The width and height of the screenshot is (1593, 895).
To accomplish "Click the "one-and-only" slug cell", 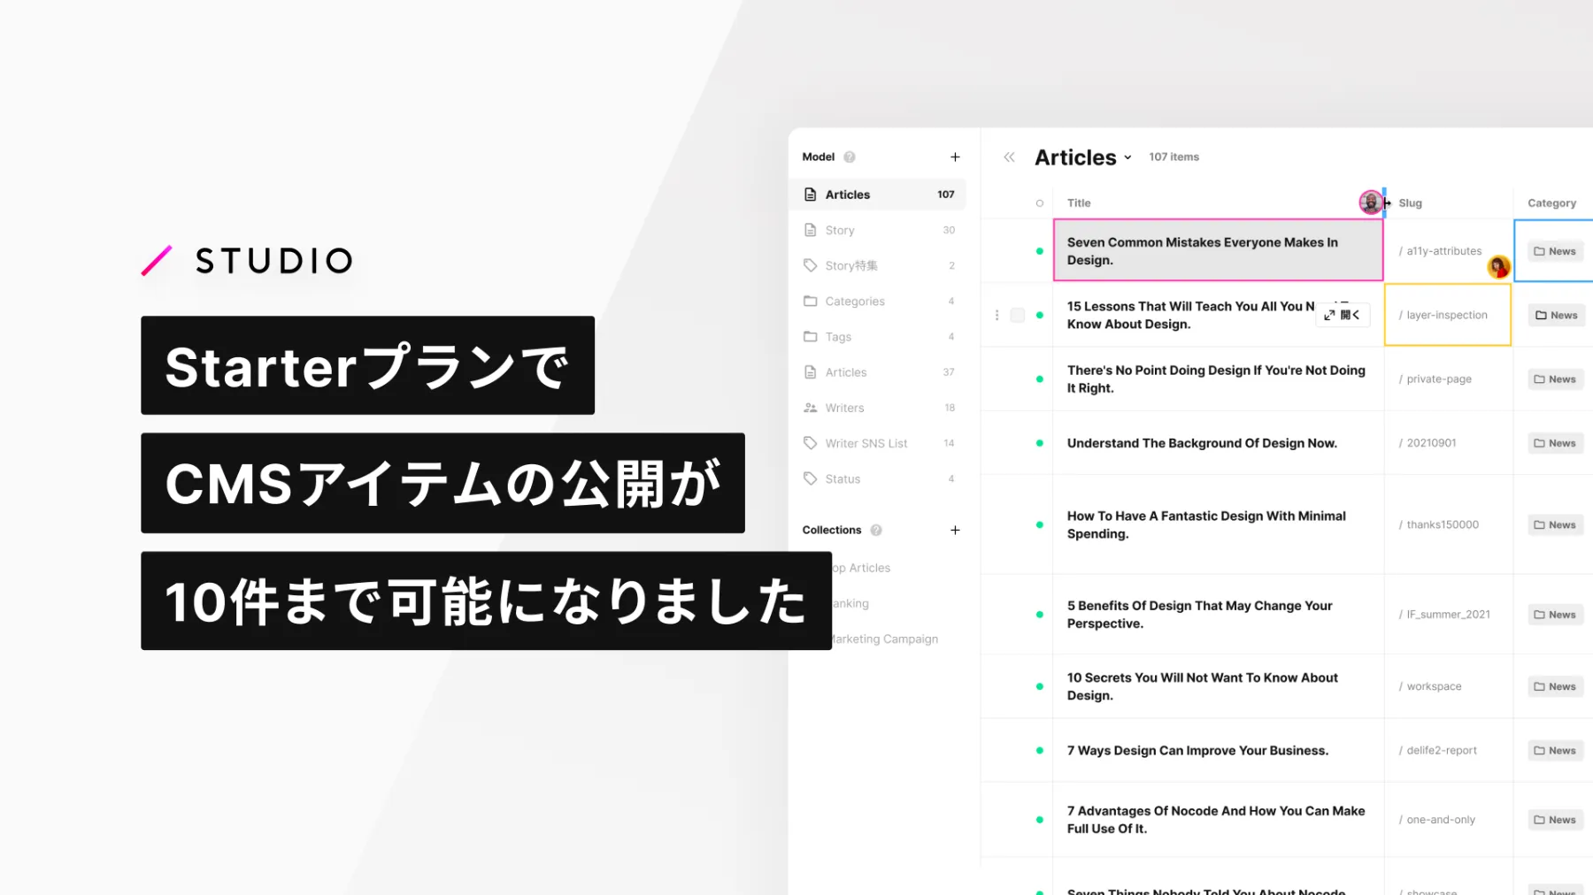I will click(x=1449, y=820).
